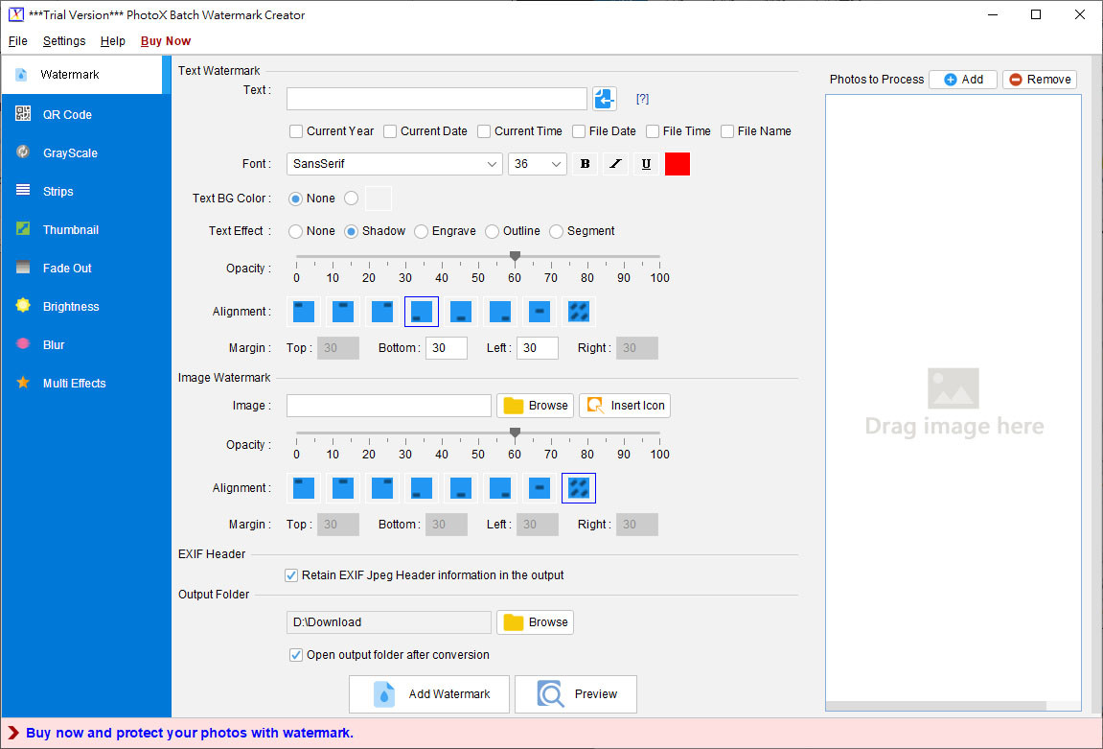Select the custom Text BG Color radio button

[351, 199]
